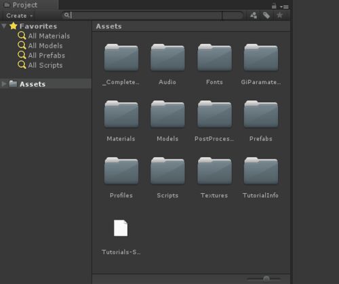Viewport: 339px width, 284px height.
Task: Click the Search by Label tag icon
Action: pos(266,16)
